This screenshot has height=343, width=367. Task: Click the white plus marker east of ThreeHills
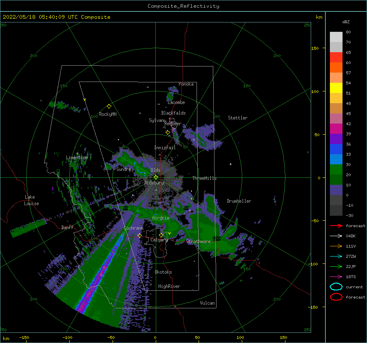230,164
